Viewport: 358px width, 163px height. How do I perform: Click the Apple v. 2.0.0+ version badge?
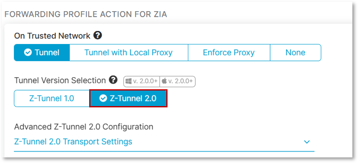tap(177, 81)
